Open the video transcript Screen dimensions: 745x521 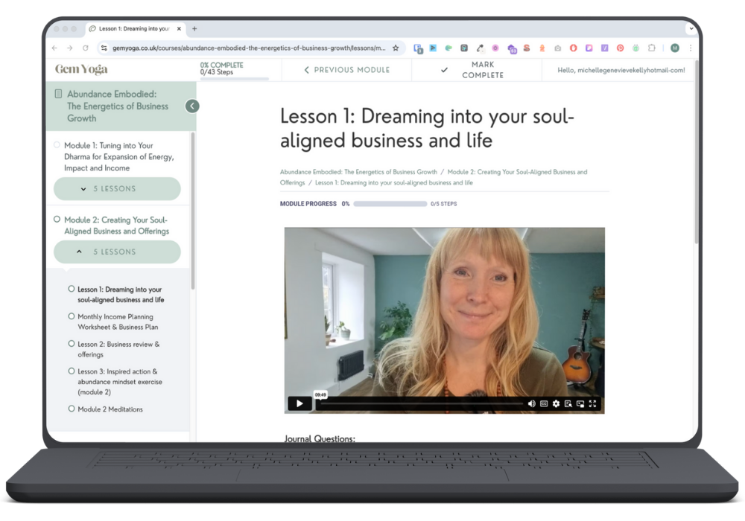coord(568,403)
